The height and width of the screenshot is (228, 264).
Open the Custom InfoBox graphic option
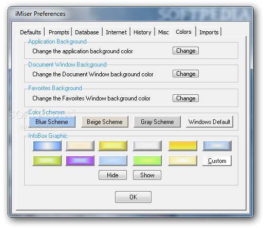pos(217,160)
